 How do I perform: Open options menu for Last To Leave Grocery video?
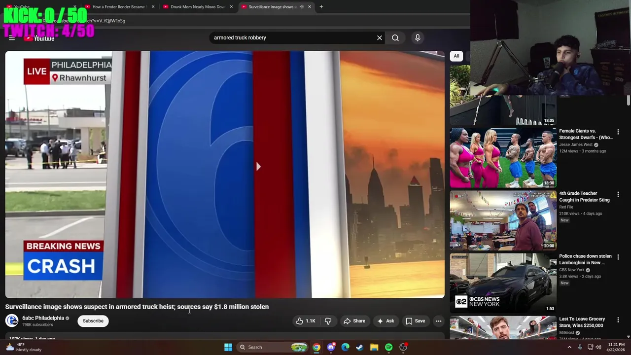click(618, 319)
